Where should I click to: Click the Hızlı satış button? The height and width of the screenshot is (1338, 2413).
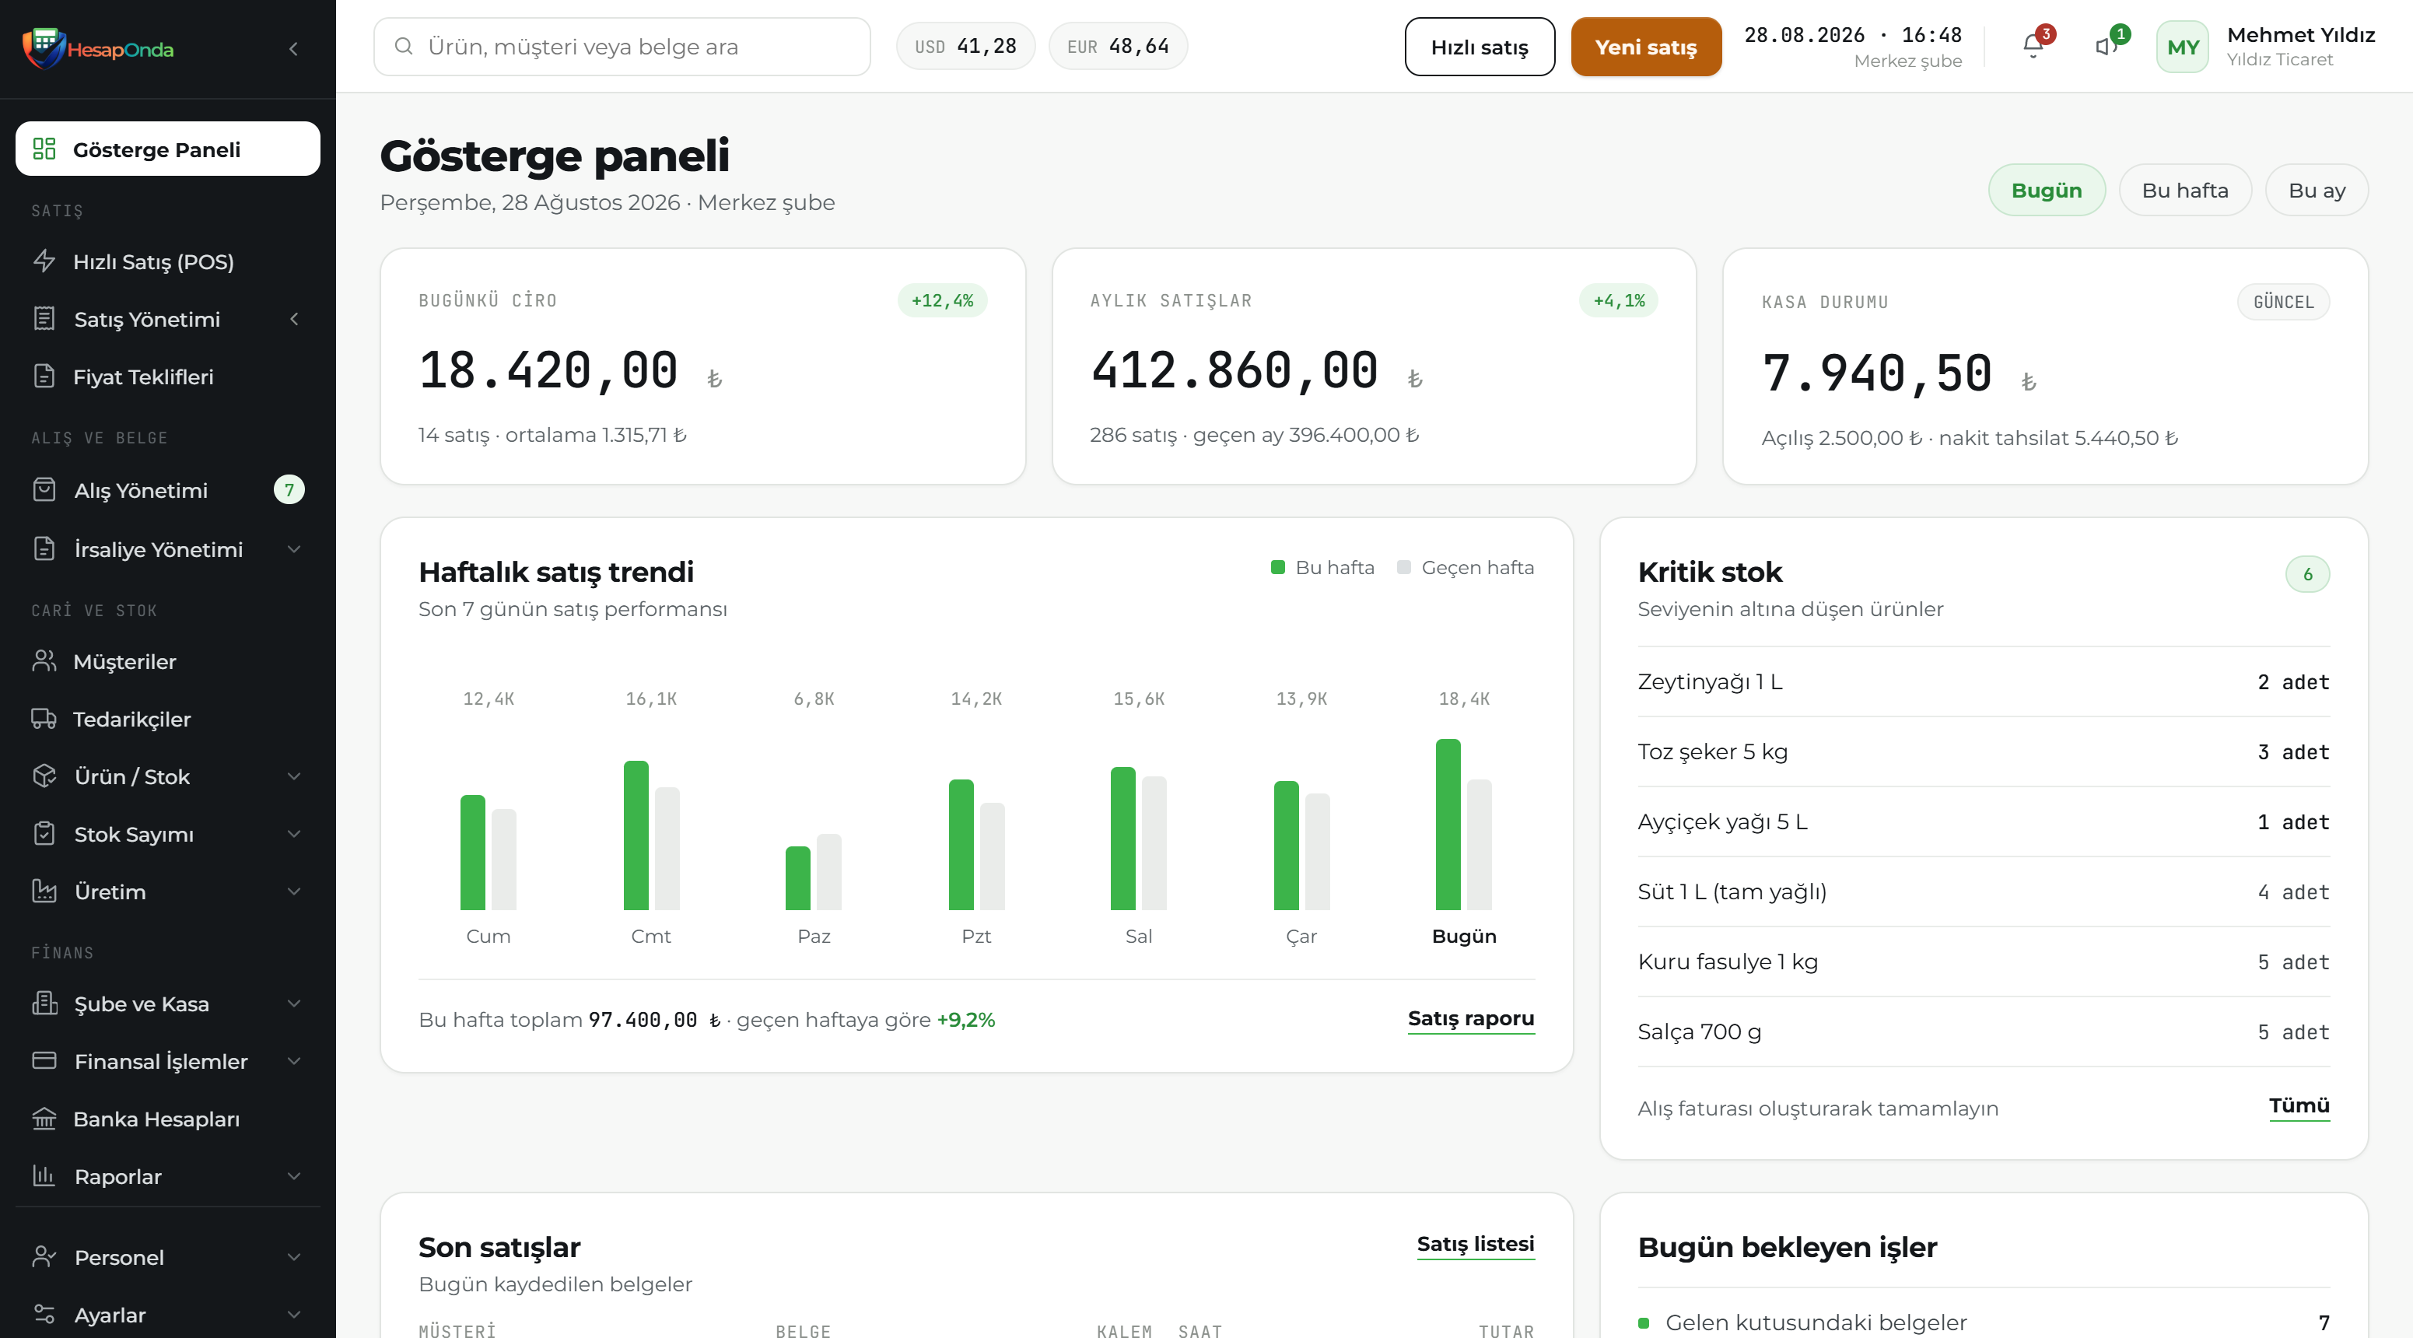coord(1479,47)
